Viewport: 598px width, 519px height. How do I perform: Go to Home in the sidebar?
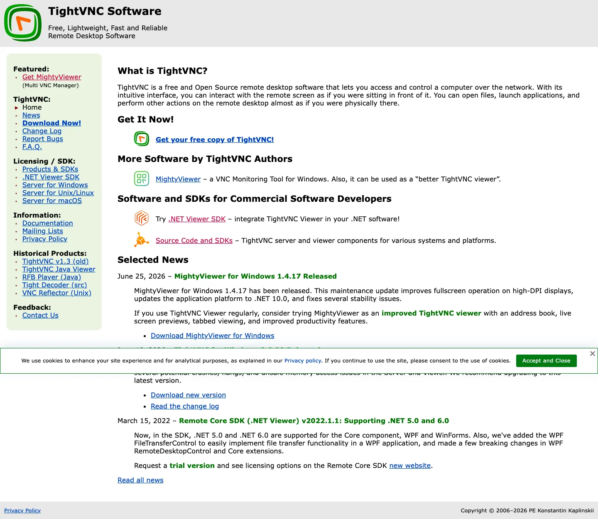(32, 107)
